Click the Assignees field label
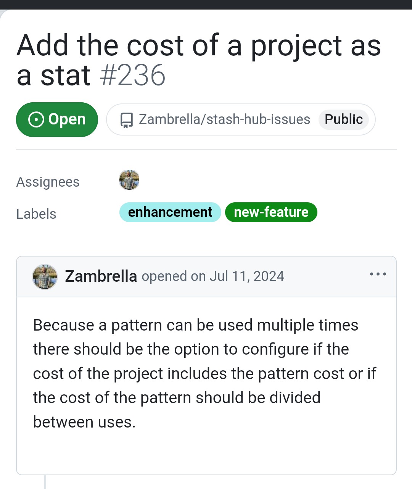412x489 pixels. 48,182
